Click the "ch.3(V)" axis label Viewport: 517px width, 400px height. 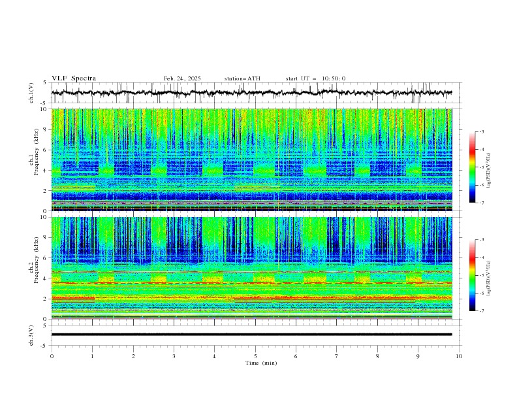point(31,335)
